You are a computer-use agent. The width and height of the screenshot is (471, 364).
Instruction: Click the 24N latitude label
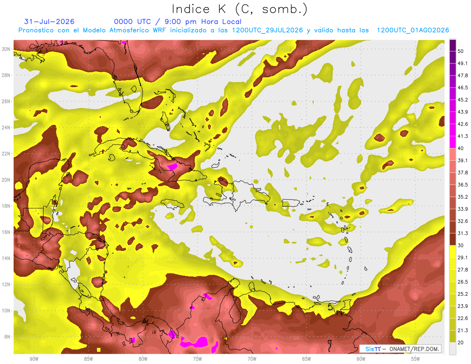click(x=7, y=128)
